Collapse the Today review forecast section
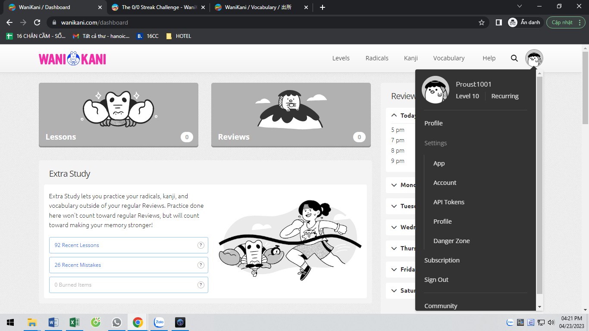 point(394,116)
